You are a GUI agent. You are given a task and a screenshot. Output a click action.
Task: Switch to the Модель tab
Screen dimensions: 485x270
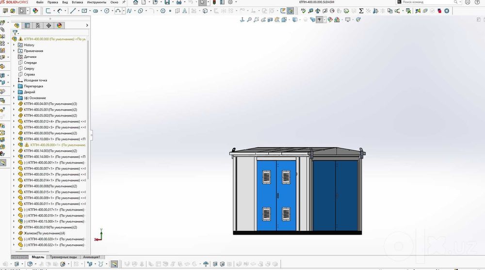38,257
